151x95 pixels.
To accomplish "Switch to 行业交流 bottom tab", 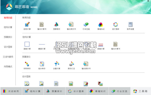I will pyautogui.click(x=119, y=91).
